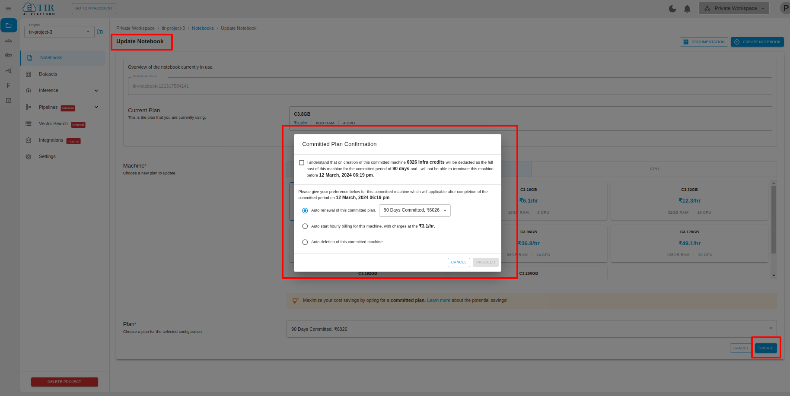Open the 90 Days Committed renewal dropdown
Screen dimensions: 790x396
pos(415,210)
